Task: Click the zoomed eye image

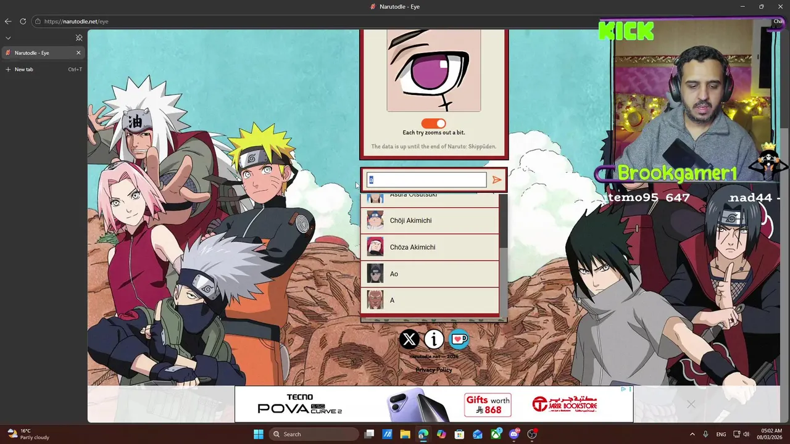Action: [x=433, y=70]
